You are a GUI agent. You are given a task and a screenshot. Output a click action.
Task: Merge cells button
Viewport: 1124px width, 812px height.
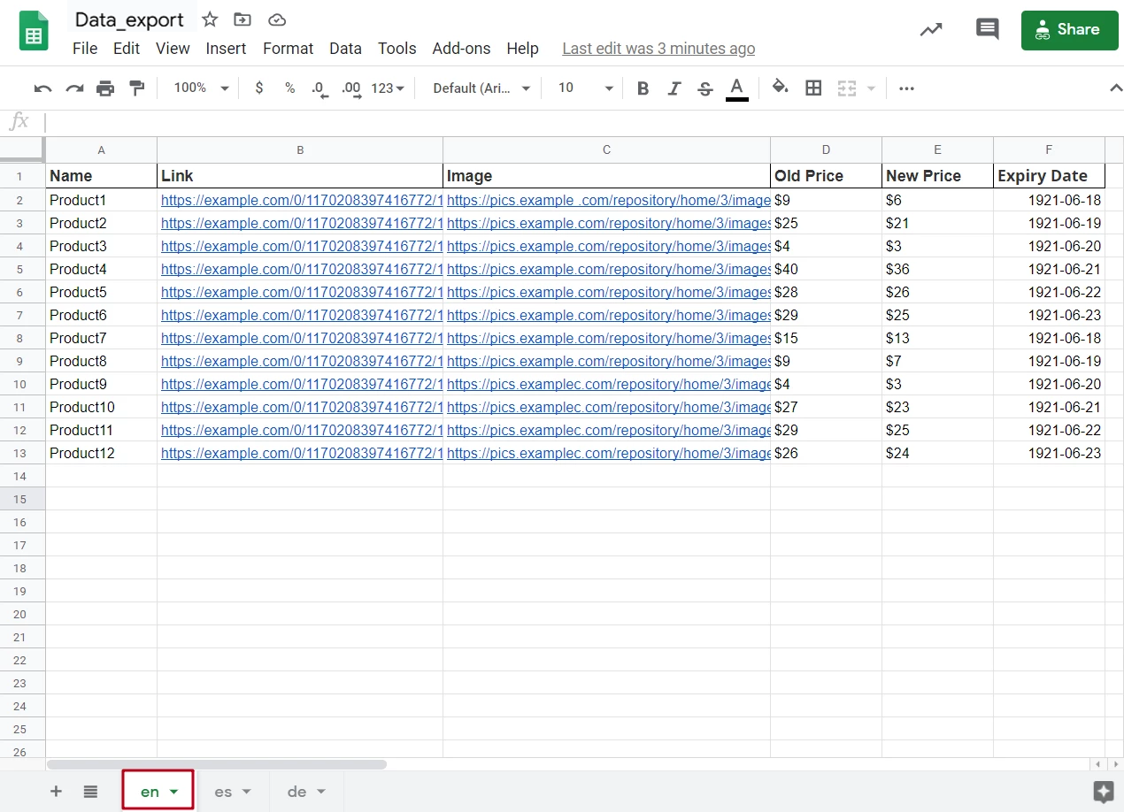coord(847,88)
